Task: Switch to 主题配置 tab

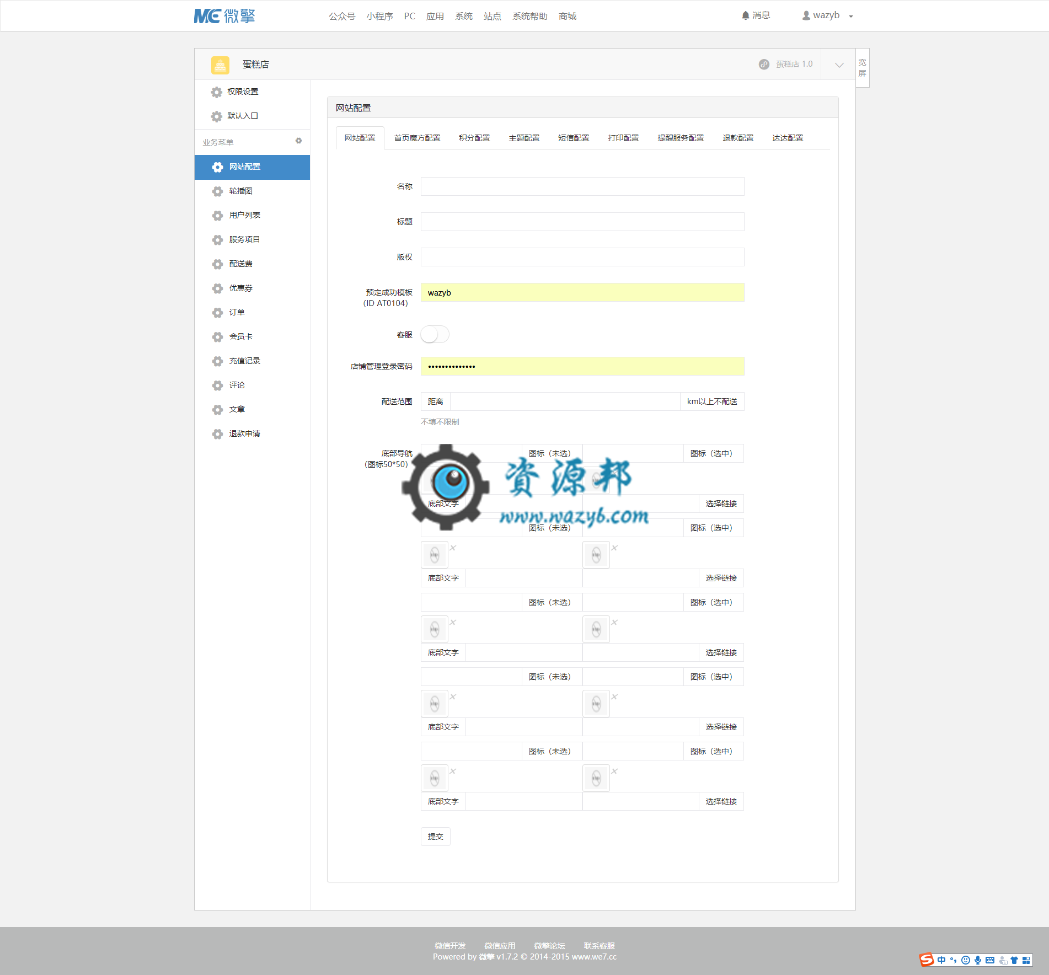Action: [524, 138]
